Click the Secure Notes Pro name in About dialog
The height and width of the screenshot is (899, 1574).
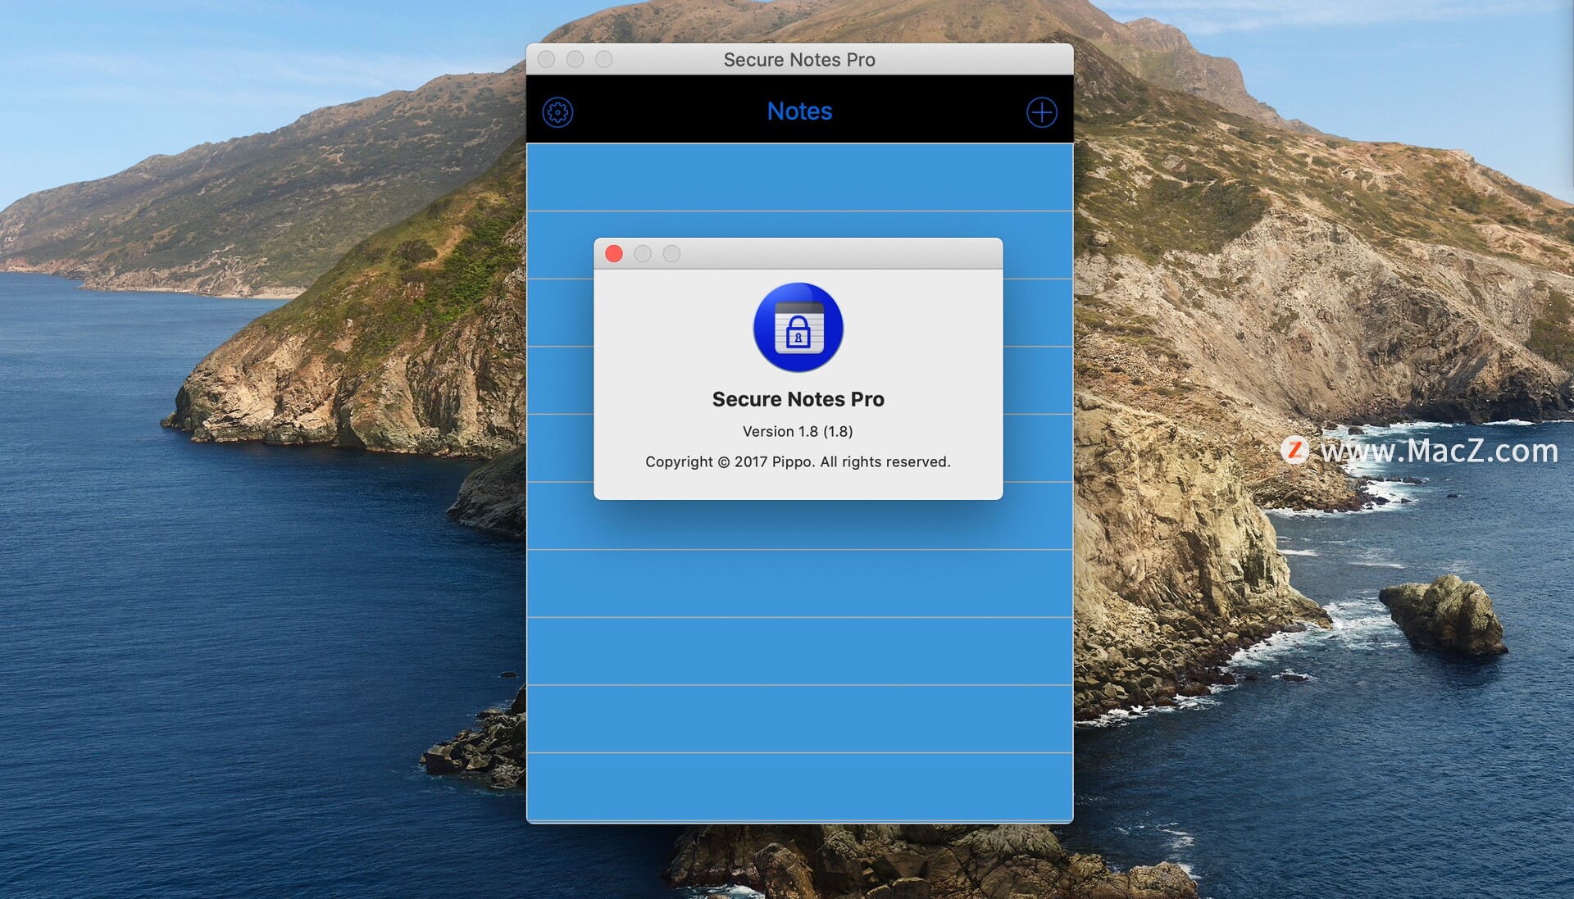(x=798, y=399)
